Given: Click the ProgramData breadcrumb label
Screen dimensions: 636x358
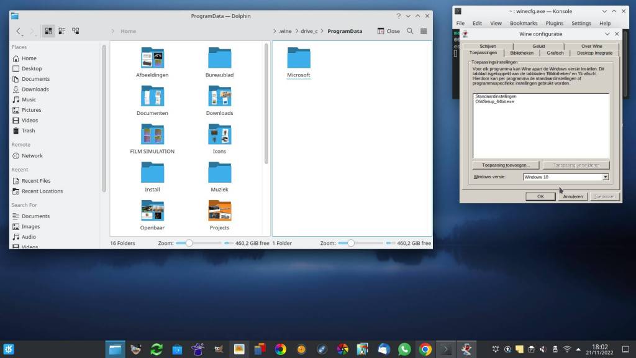Looking at the screenshot, I should (x=345, y=31).
